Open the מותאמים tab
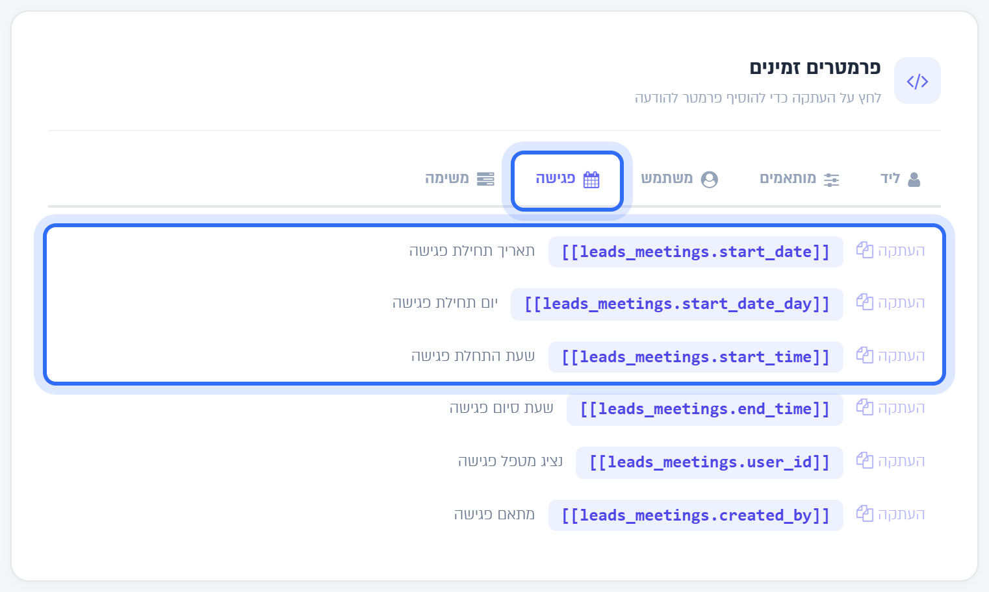 click(799, 179)
